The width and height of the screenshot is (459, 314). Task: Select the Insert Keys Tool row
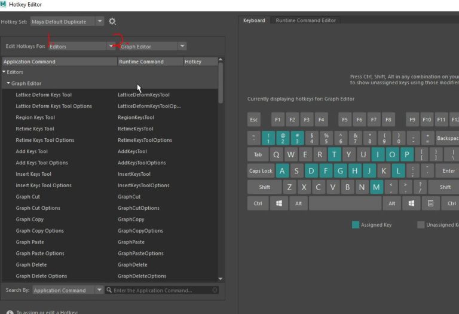tap(110, 174)
